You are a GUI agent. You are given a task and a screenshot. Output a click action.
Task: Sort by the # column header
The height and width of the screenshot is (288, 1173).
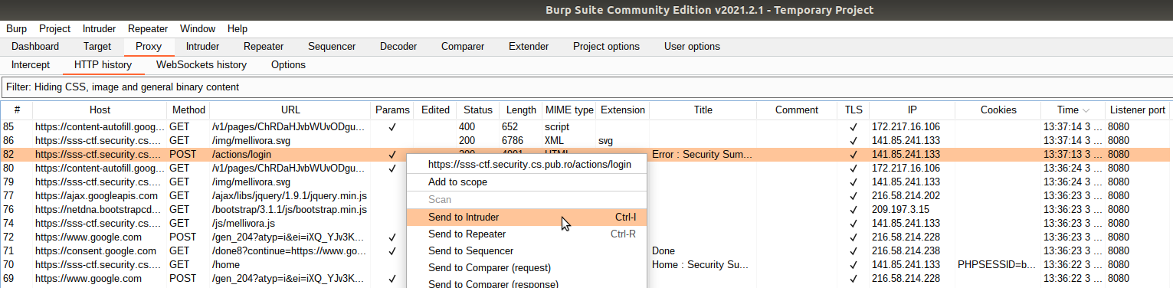17,110
